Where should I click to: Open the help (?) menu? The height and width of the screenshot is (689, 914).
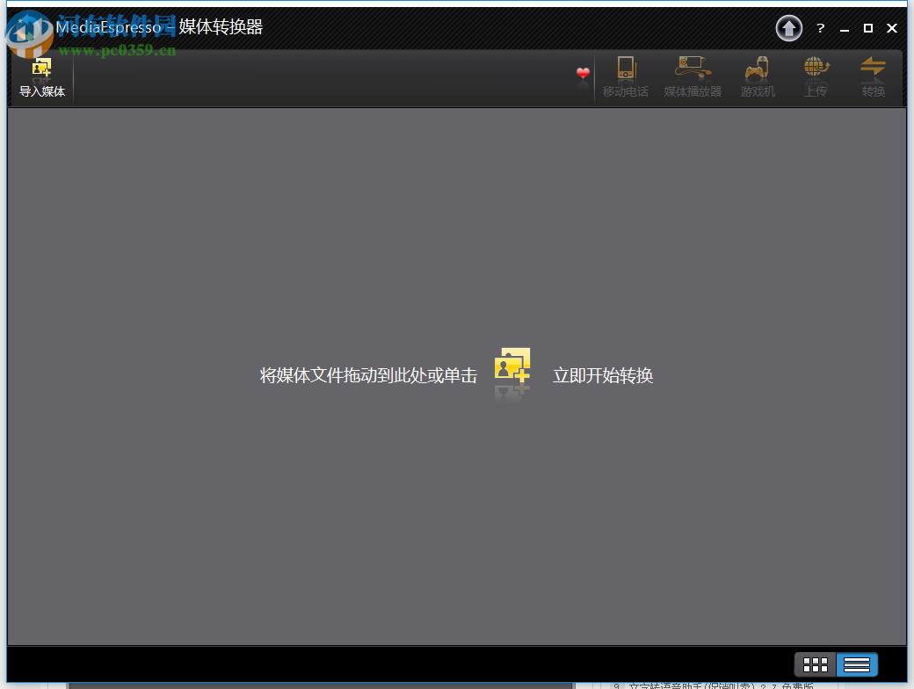click(820, 27)
